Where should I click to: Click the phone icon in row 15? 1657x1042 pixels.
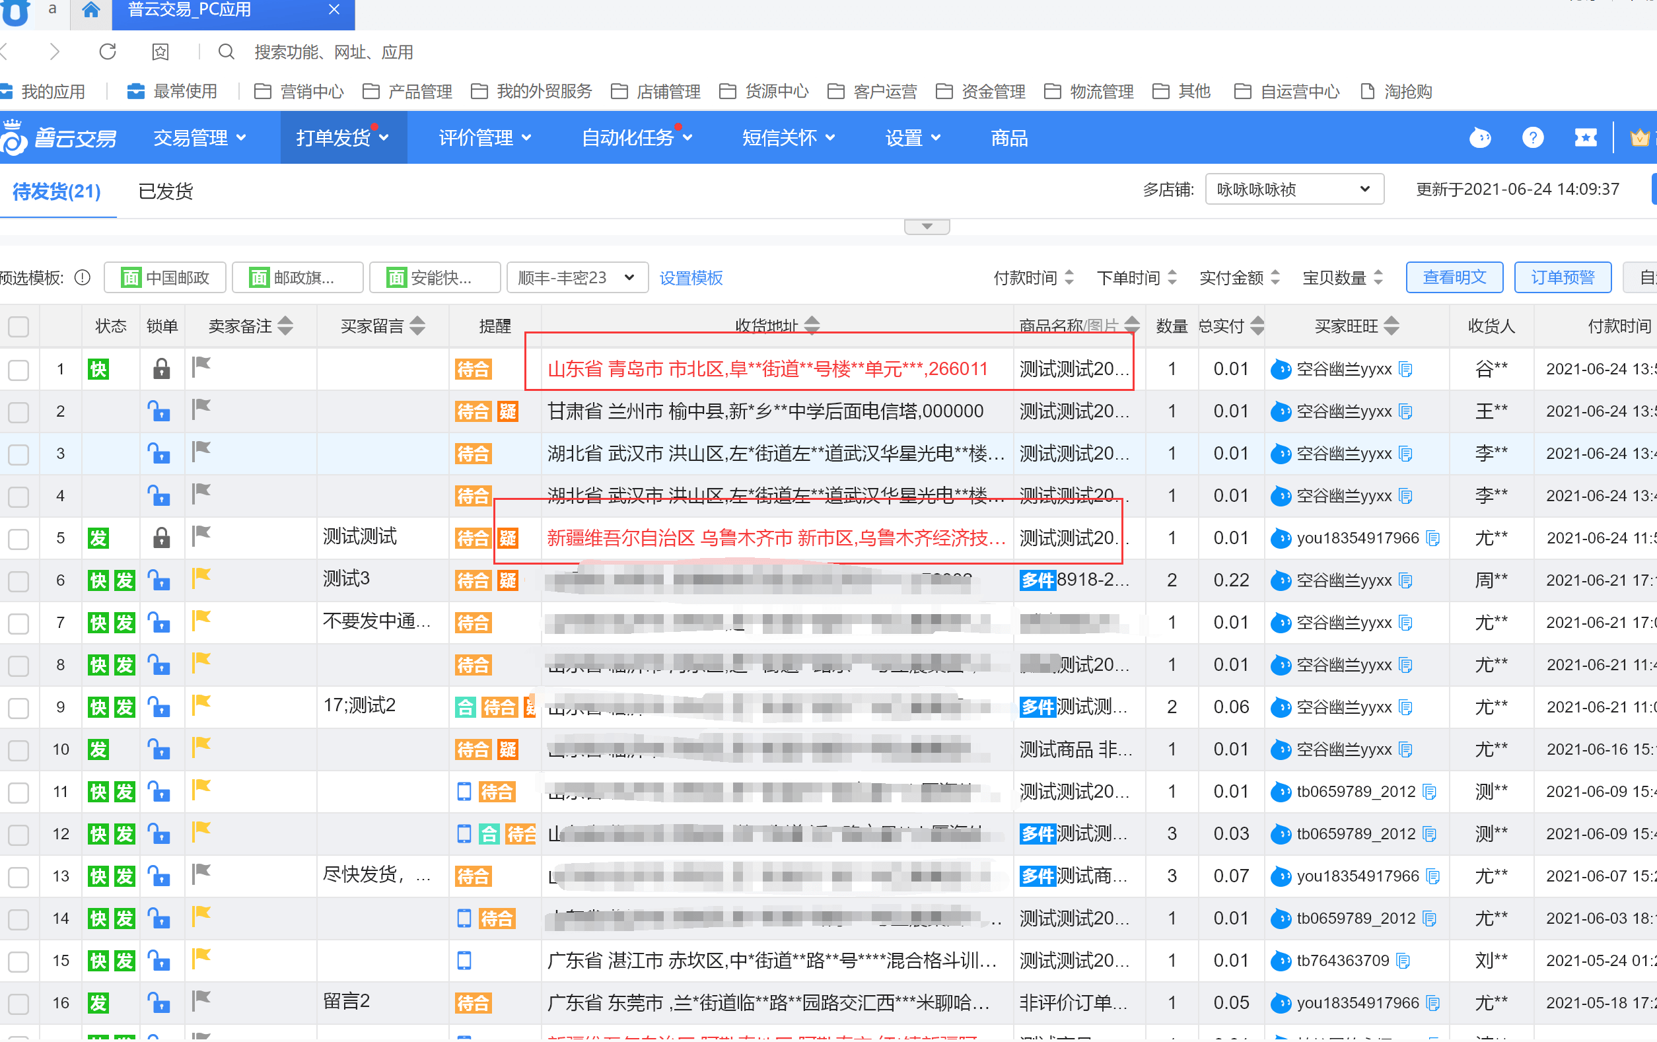click(464, 961)
